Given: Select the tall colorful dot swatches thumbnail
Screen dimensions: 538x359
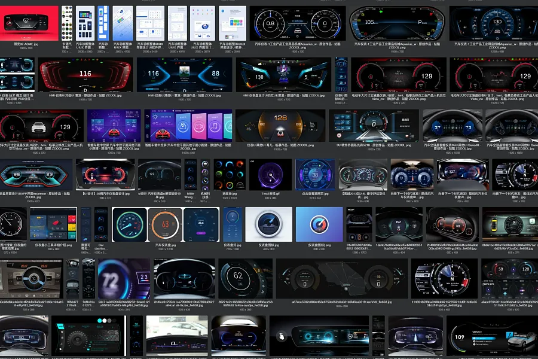Looking at the screenshot, I should click(67, 23).
